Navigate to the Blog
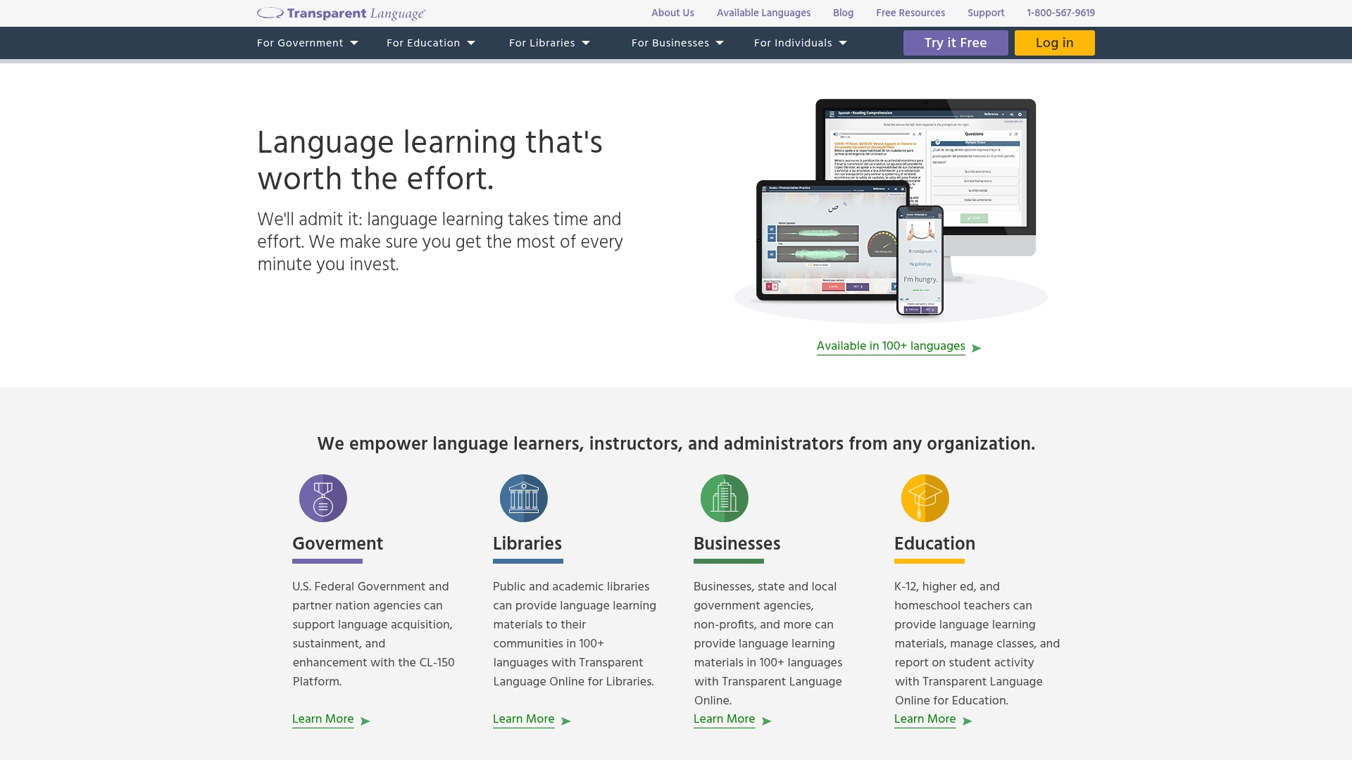 click(x=842, y=13)
